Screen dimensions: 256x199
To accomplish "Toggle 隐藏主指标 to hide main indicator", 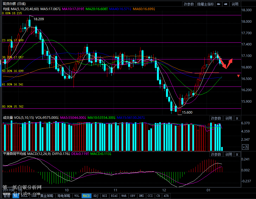I will (x=205, y=4).
